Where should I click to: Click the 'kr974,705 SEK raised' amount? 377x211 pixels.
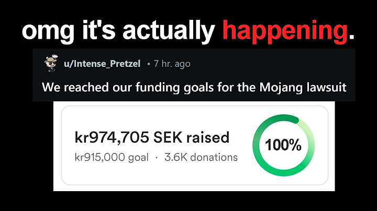click(152, 138)
